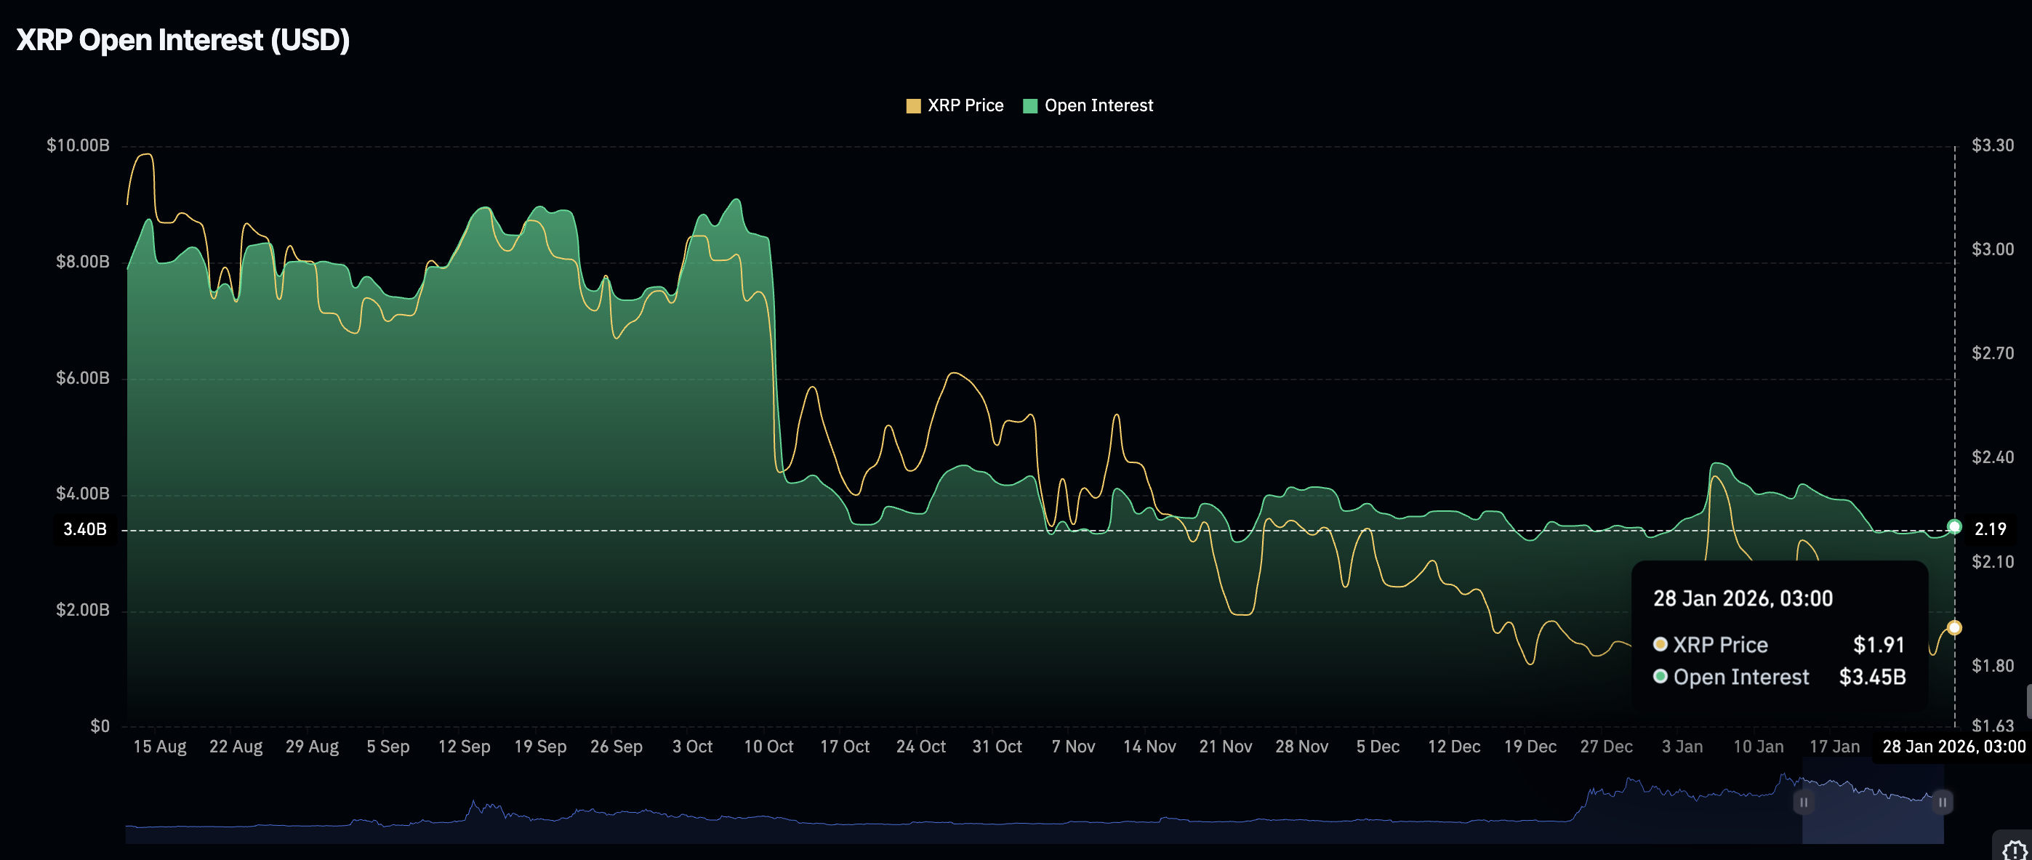Click the green Open Interest dot in the tooltip

1660,676
